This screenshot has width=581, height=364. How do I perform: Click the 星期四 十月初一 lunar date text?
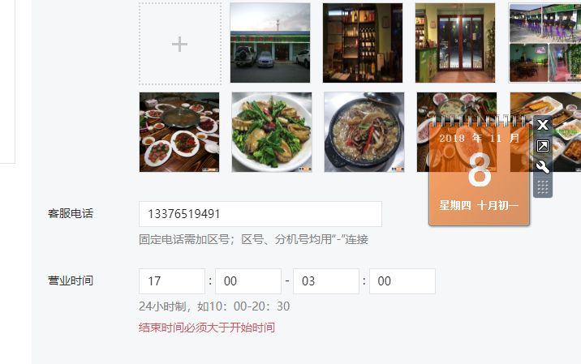pyautogui.click(x=479, y=205)
